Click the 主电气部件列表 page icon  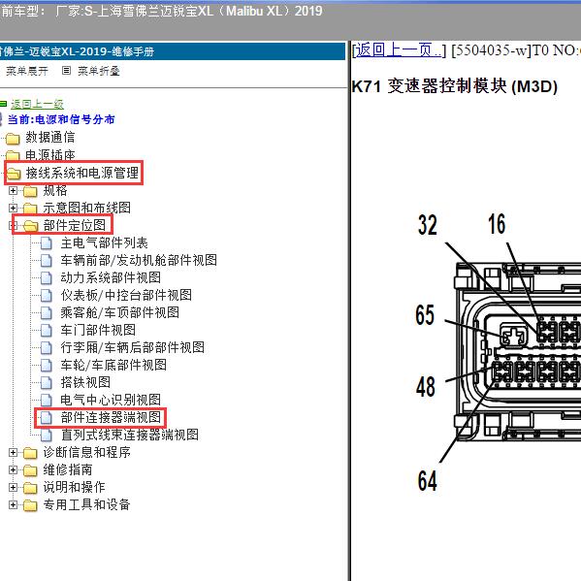pos(47,243)
